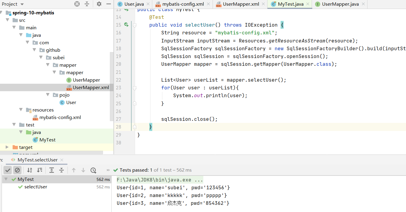This screenshot has width=406, height=212.
Task: Select selectUser in test results tree
Action: 36,187
